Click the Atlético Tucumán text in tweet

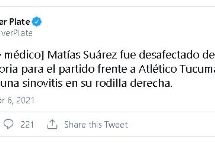pyautogui.click(x=177, y=69)
